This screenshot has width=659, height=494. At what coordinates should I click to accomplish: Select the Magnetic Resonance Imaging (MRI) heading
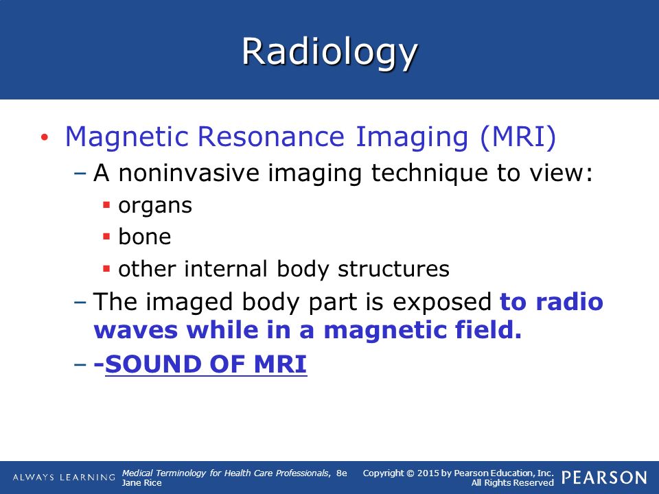310,138
